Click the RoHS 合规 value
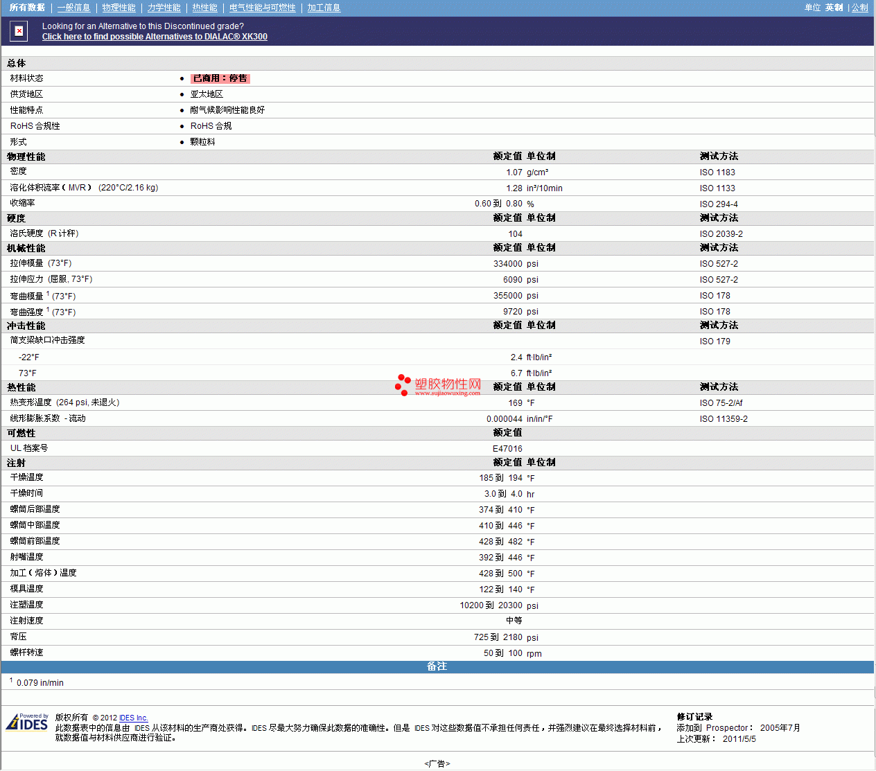This screenshot has width=876, height=771. click(211, 126)
